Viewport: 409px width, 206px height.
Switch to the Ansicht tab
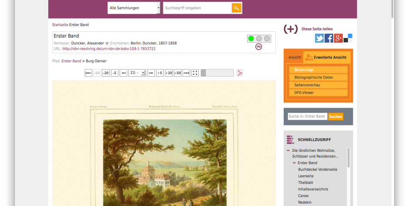[x=295, y=58]
